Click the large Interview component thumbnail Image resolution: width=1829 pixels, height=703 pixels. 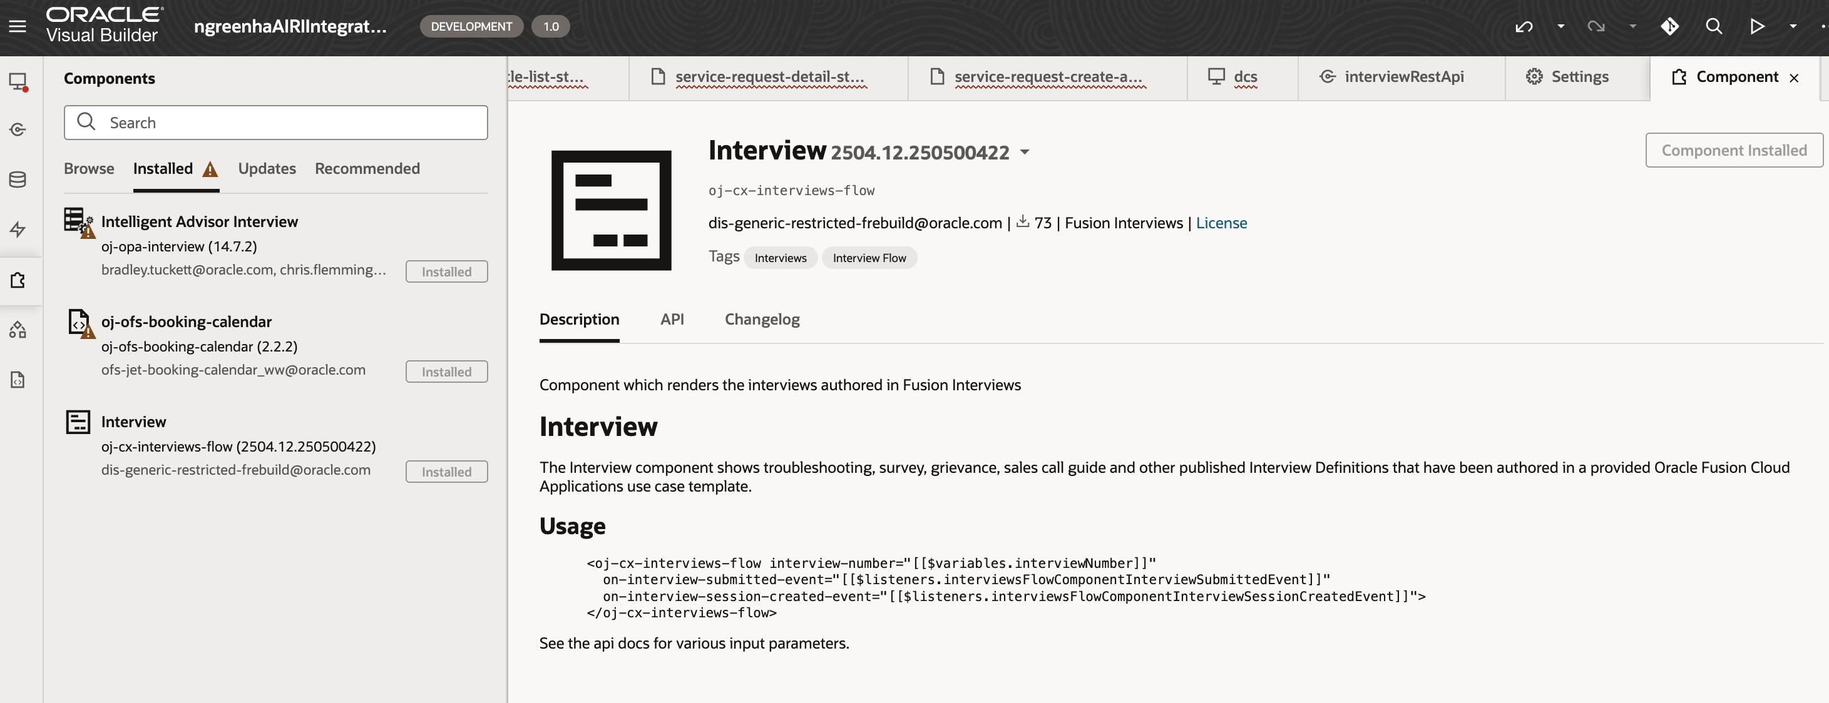tap(612, 210)
